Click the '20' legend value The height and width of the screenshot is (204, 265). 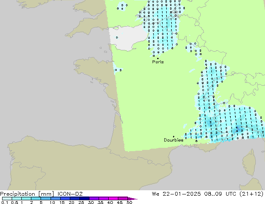click(71, 202)
